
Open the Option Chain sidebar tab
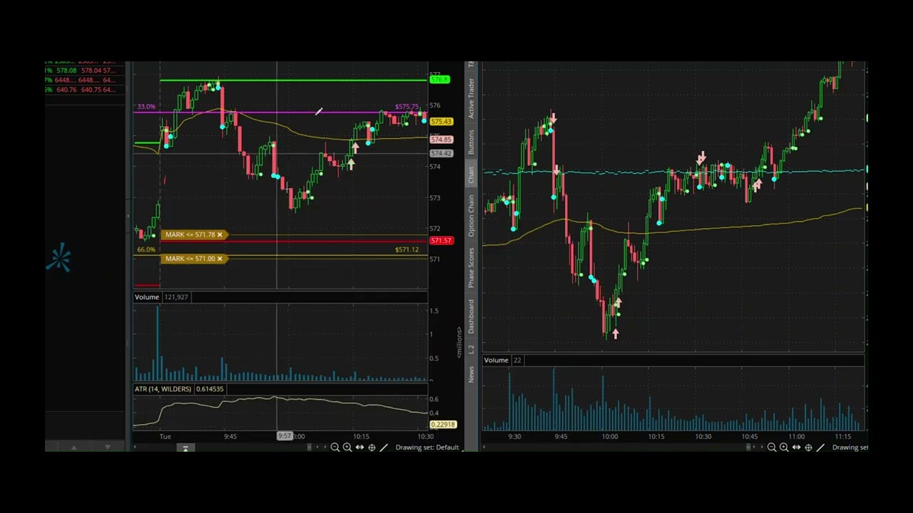(471, 216)
